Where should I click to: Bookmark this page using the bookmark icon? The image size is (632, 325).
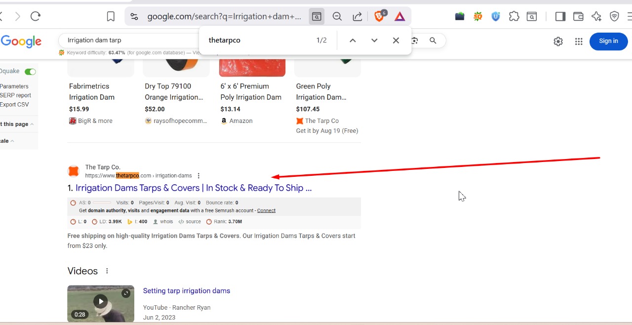pos(111,16)
